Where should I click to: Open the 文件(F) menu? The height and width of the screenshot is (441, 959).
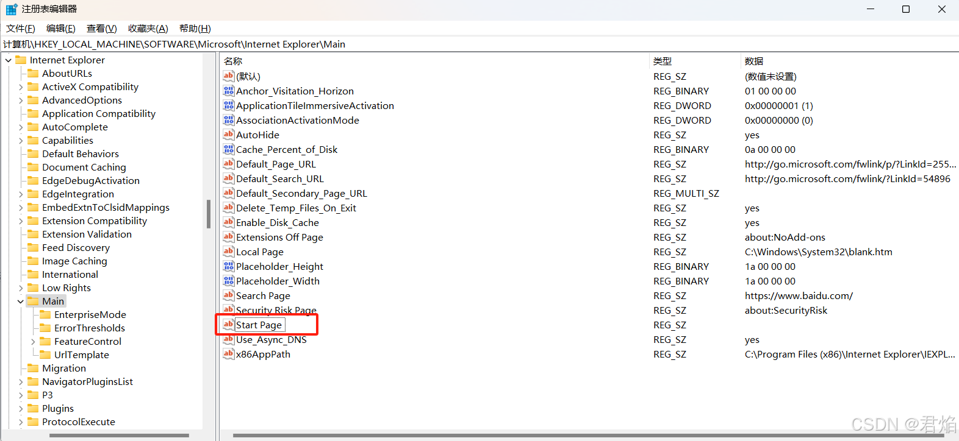point(21,29)
